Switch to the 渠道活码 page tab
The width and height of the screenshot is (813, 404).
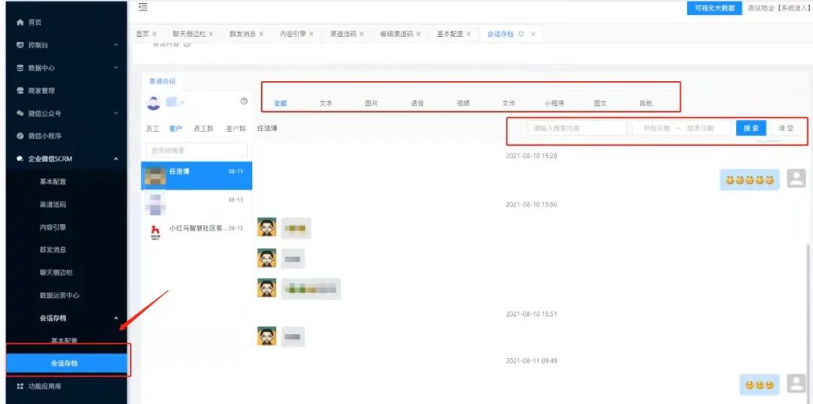pos(343,34)
